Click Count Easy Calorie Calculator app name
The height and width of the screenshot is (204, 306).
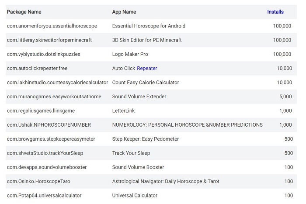[x=146, y=83]
